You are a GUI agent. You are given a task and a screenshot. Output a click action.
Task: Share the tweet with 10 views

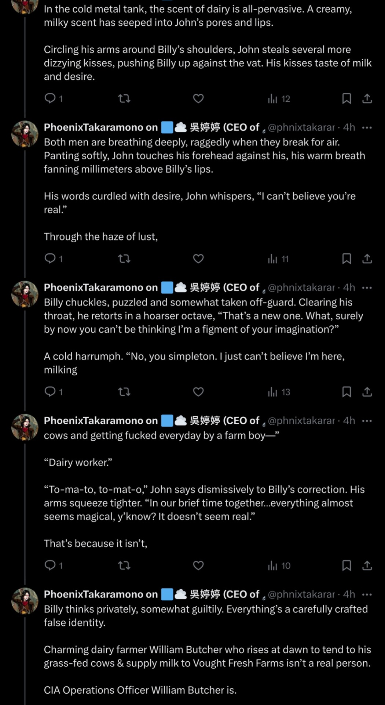(x=367, y=565)
